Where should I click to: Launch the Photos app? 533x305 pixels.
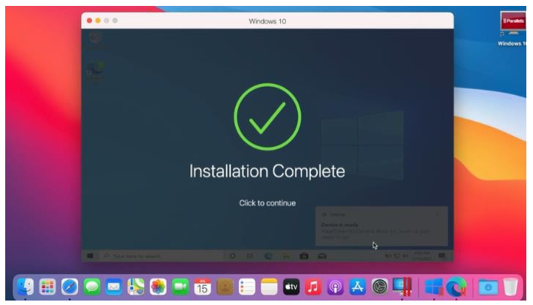tap(158, 286)
